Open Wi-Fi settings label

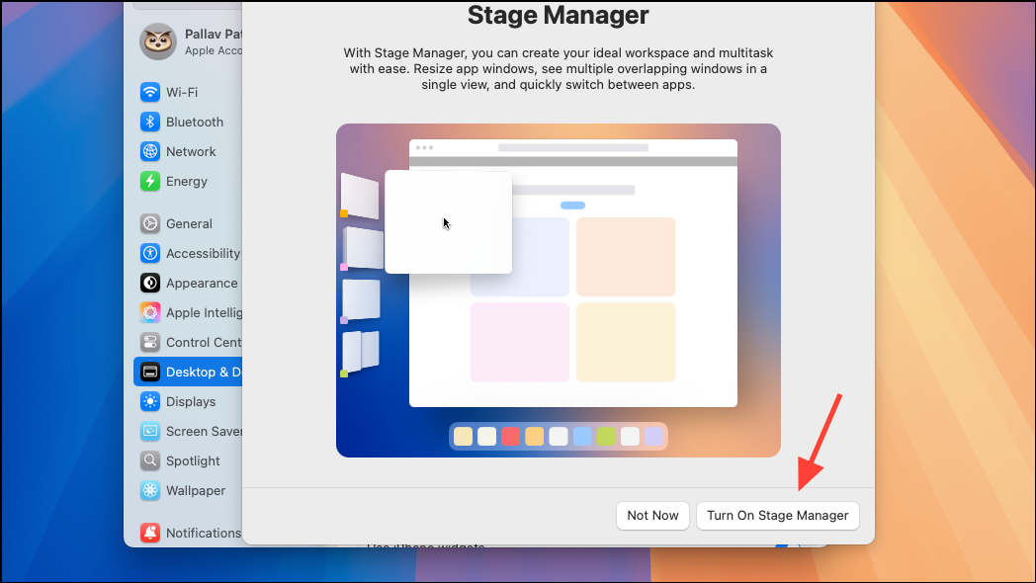click(x=182, y=93)
